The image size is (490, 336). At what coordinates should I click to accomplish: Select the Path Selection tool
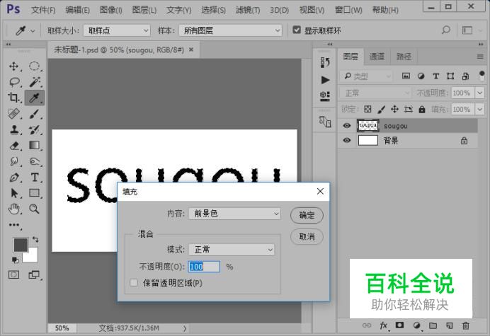click(x=13, y=193)
